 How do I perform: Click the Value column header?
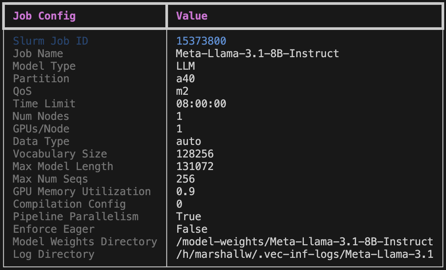192,16
